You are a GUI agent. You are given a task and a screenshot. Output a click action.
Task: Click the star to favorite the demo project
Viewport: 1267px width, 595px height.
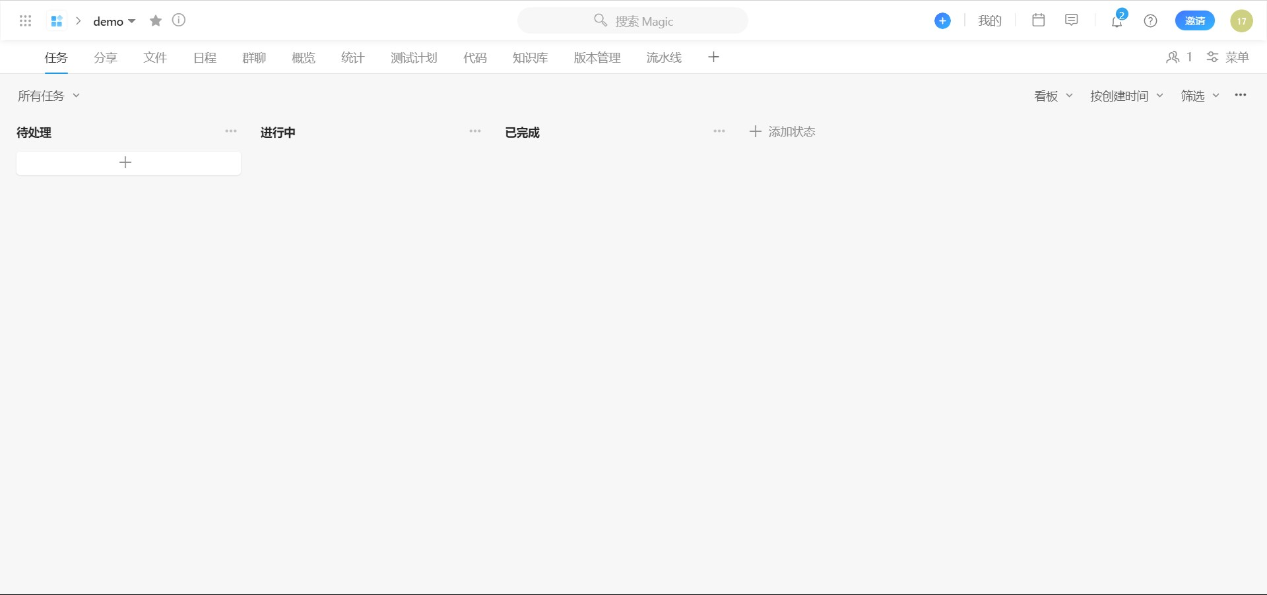pyautogui.click(x=156, y=20)
